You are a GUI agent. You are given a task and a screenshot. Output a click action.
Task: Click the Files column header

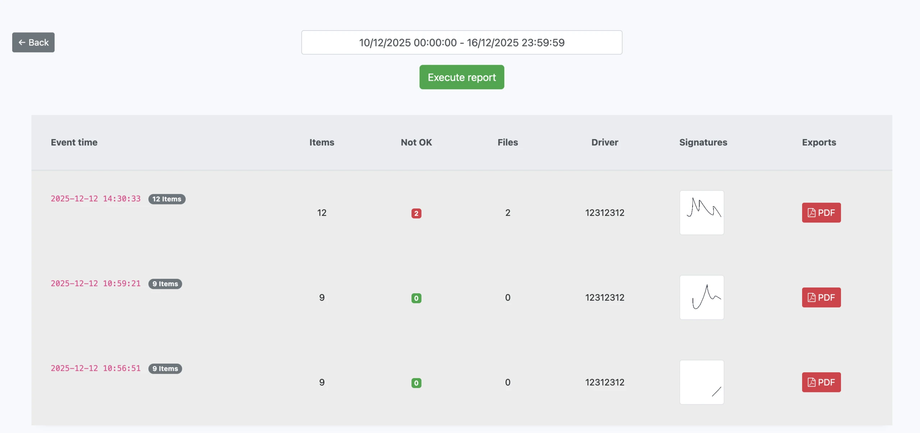tap(508, 142)
